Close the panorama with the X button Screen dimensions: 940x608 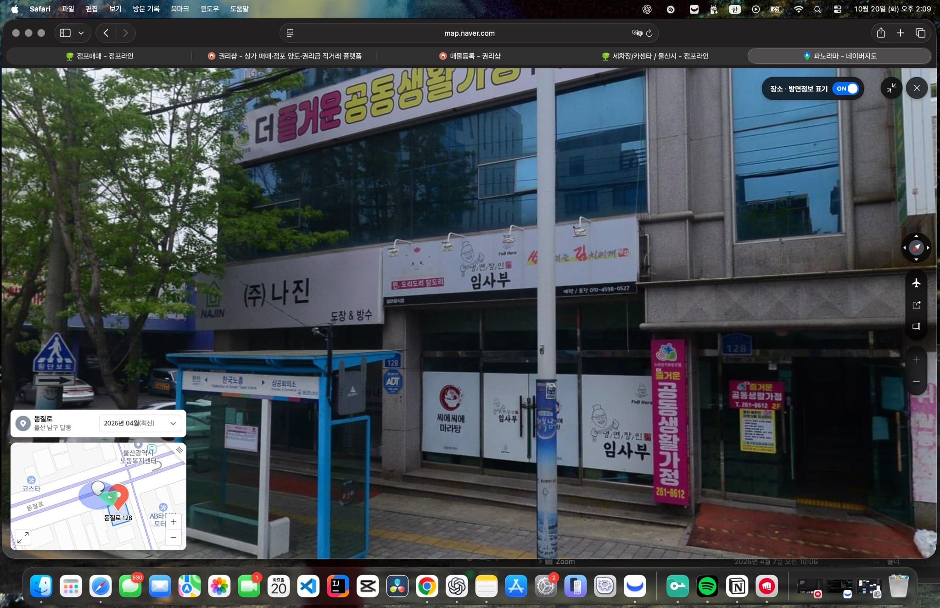coord(917,88)
